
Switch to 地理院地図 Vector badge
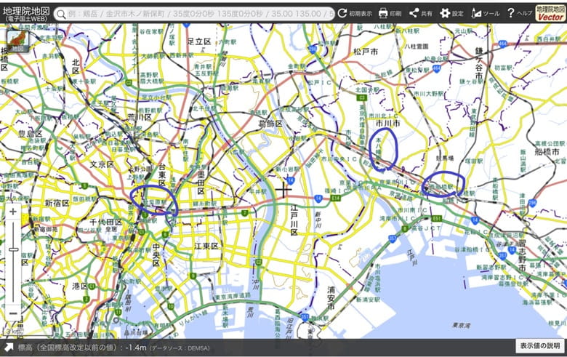550,12
